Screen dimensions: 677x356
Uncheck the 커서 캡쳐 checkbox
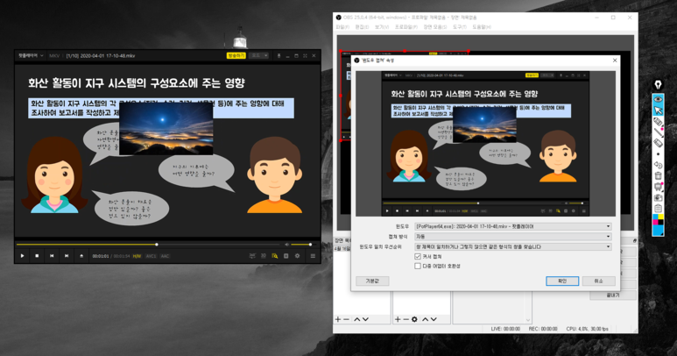pyautogui.click(x=418, y=256)
